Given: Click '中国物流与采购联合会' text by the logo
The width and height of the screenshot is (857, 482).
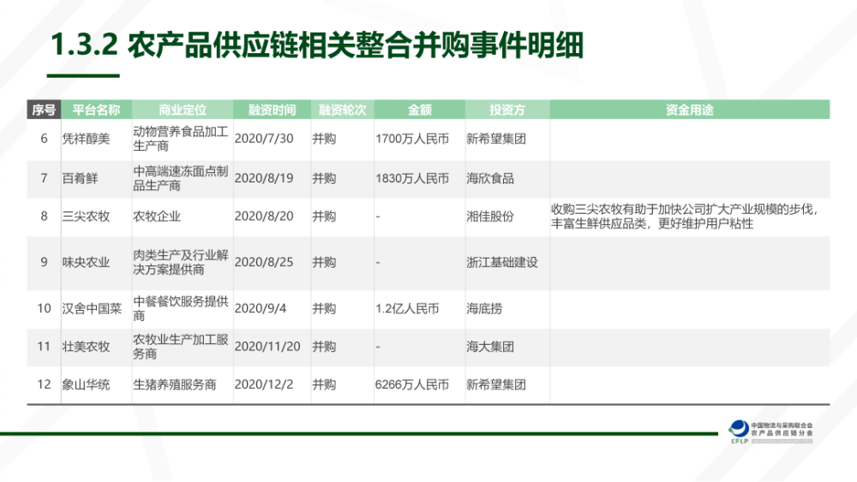Looking at the screenshot, I should (x=782, y=425).
